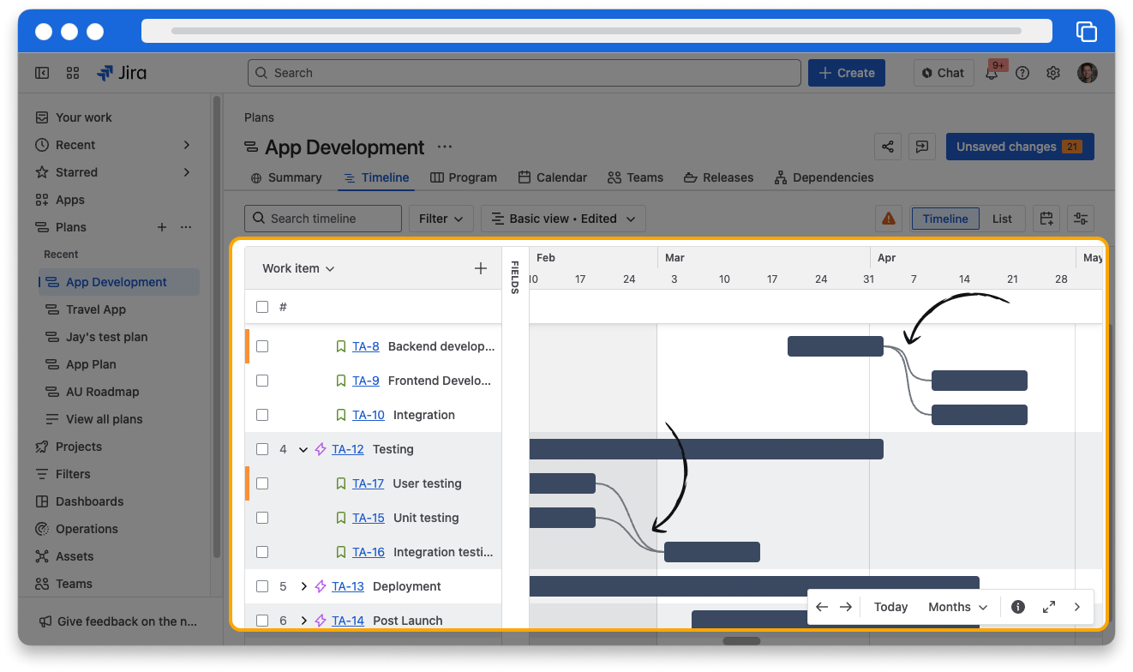Create a plan with Plans plus icon
This screenshot has width=1133, height=672.
tap(162, 227)
